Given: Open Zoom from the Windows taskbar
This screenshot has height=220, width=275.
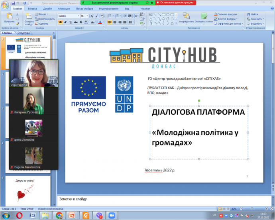Looking at the screenshot, I should point(111,215).
